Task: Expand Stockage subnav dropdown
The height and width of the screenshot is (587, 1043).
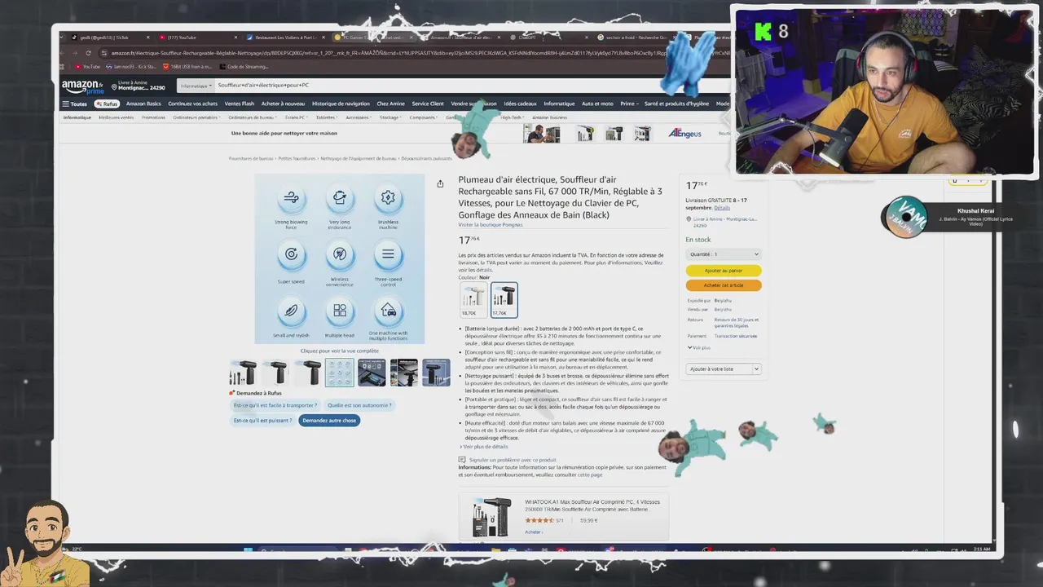Action: coord(390,117)
